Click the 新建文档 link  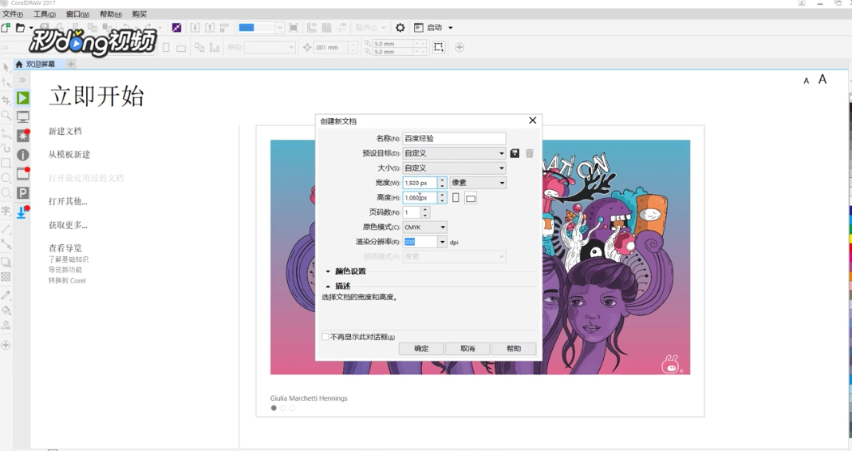[65, 131]
